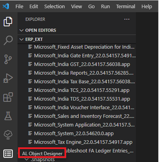The image size is (159, 162).
Task: Open the Help menu
Action: 147,6
